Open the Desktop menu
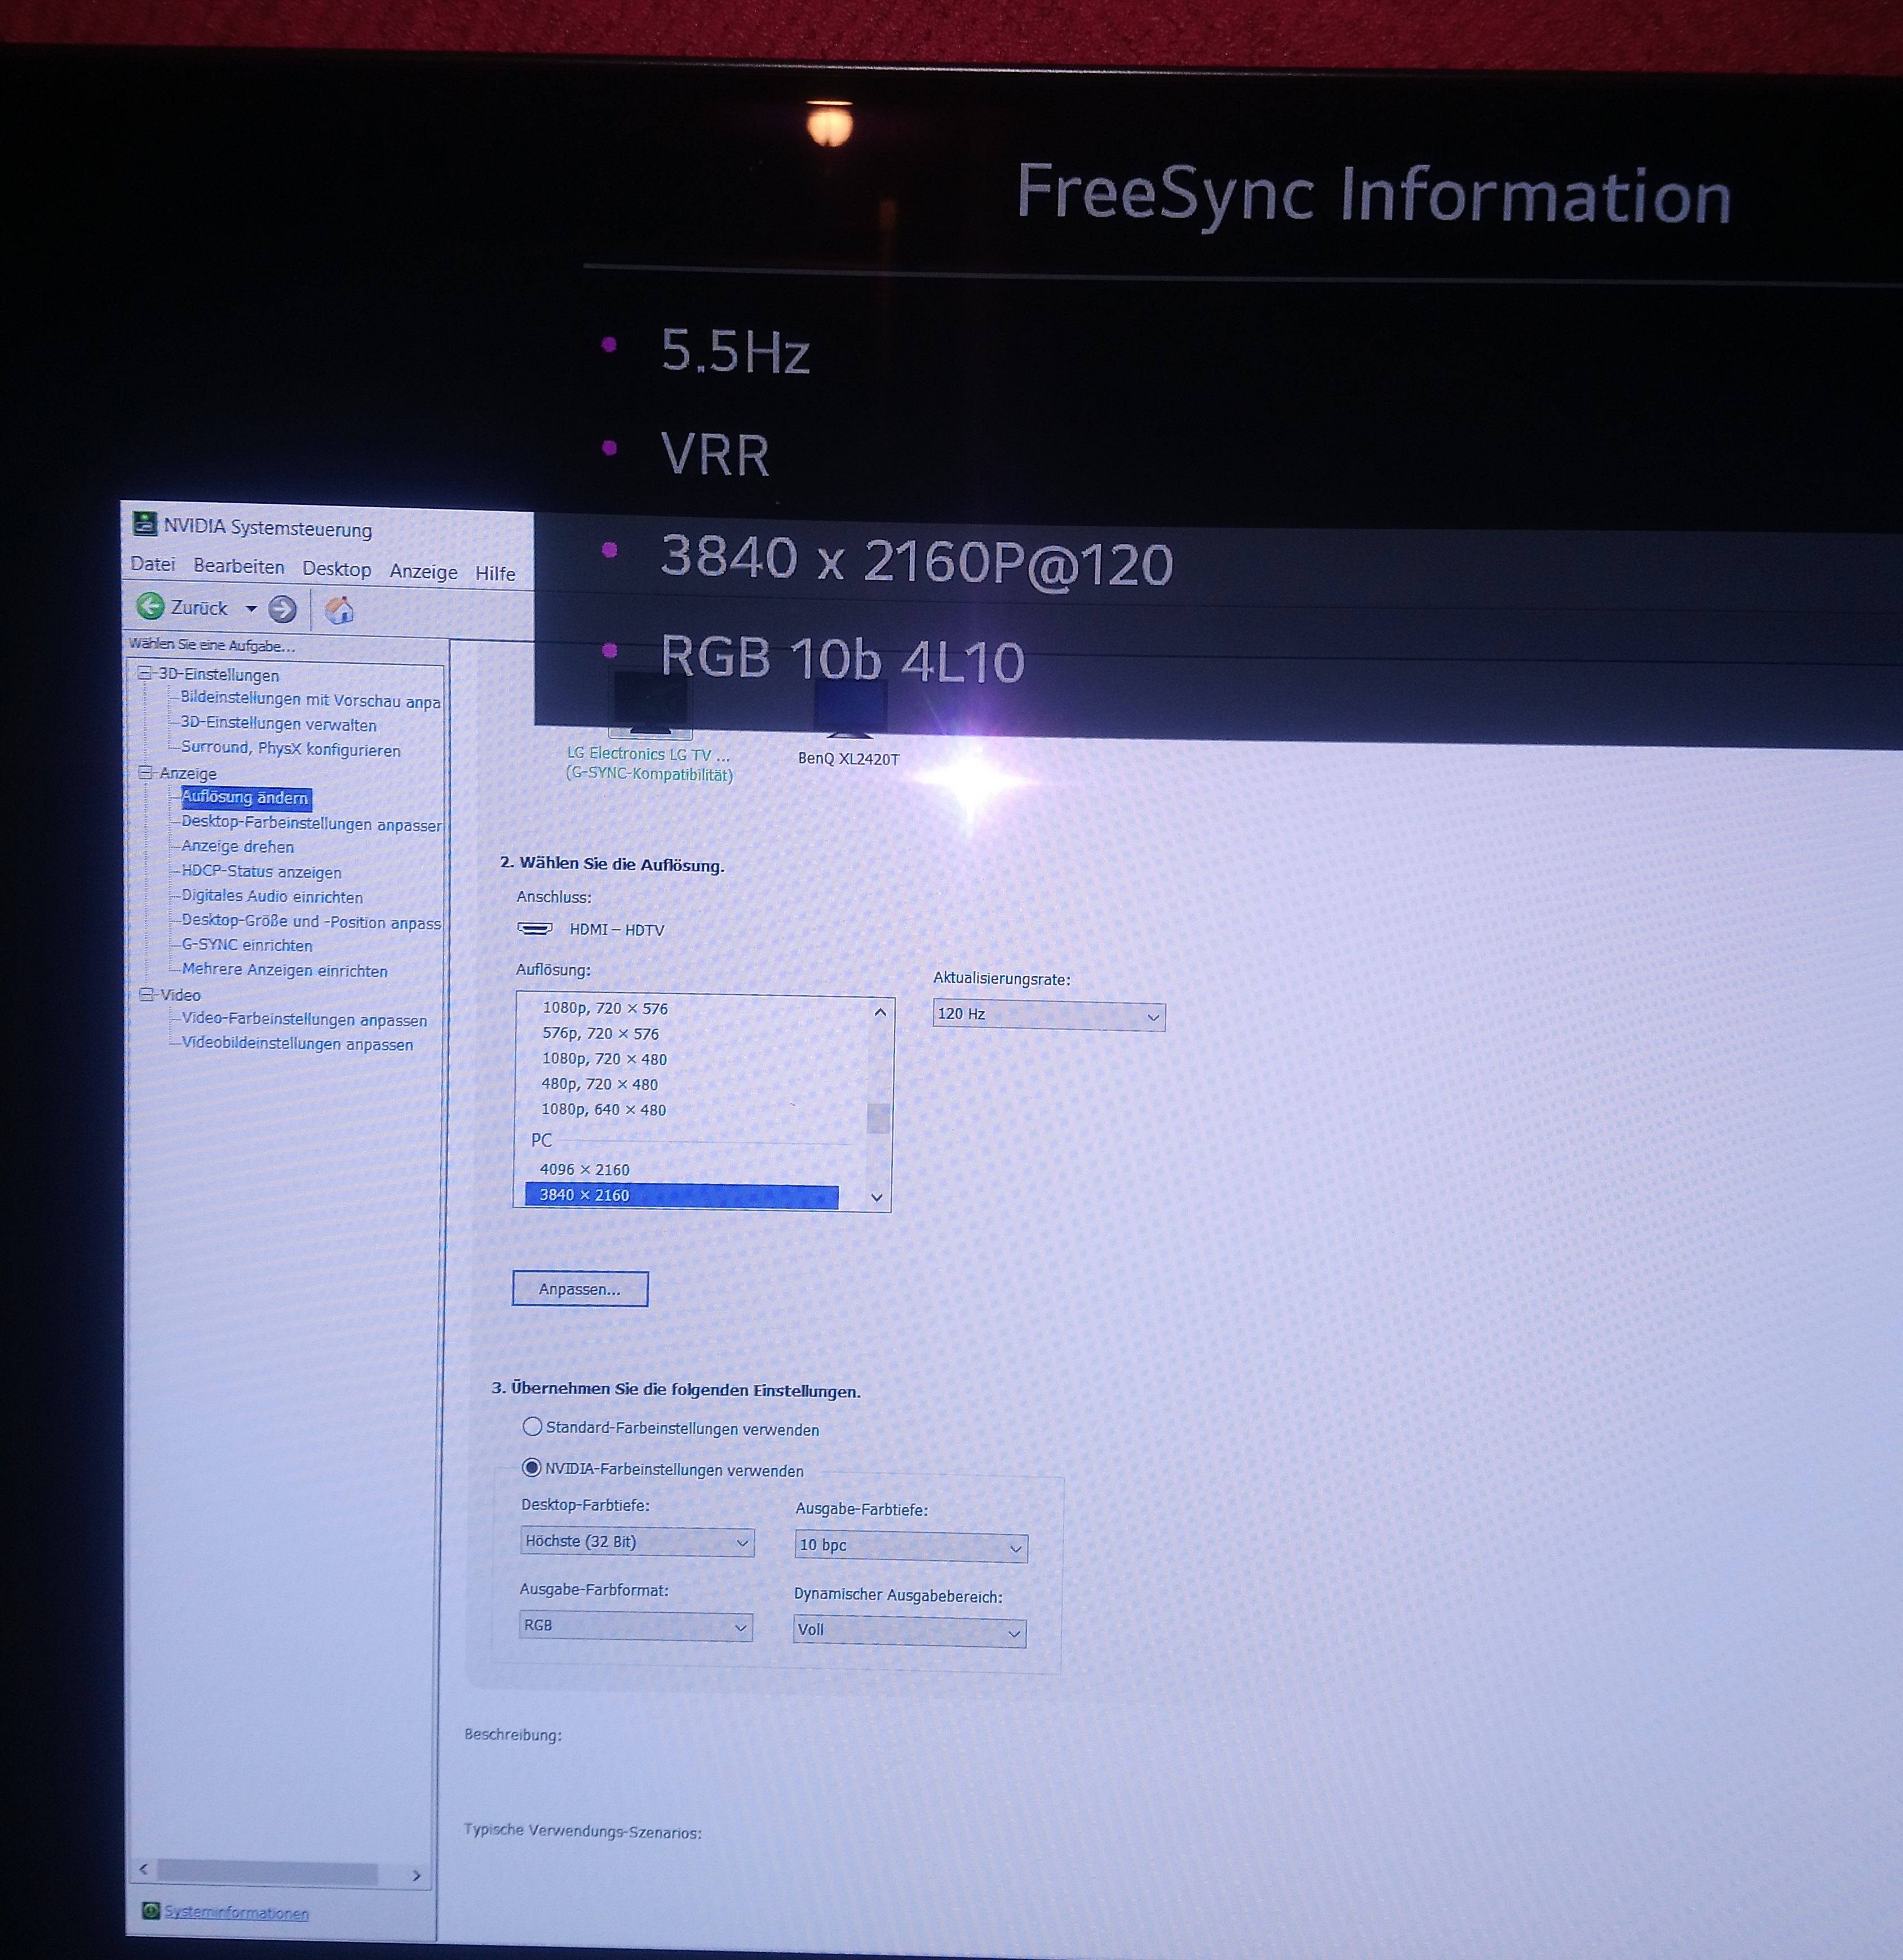 [x=337, y=569]
